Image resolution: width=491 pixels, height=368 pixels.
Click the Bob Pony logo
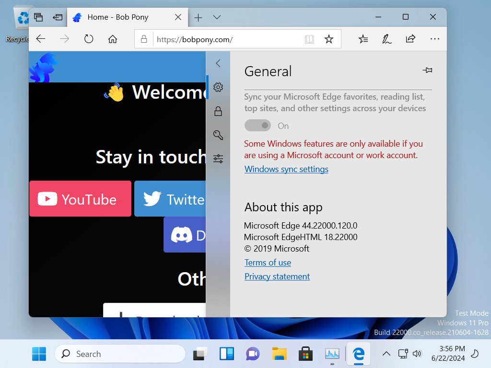43,67
